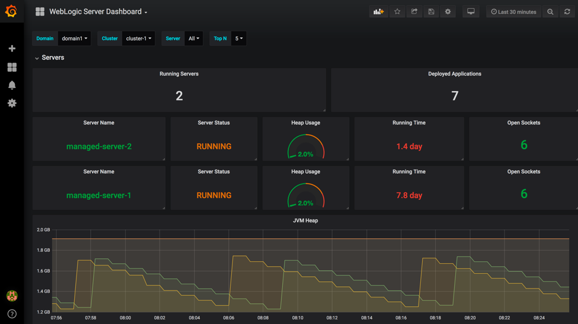Open the Create plus menu in sidebar
578x324 pixels.
point(12,48)
